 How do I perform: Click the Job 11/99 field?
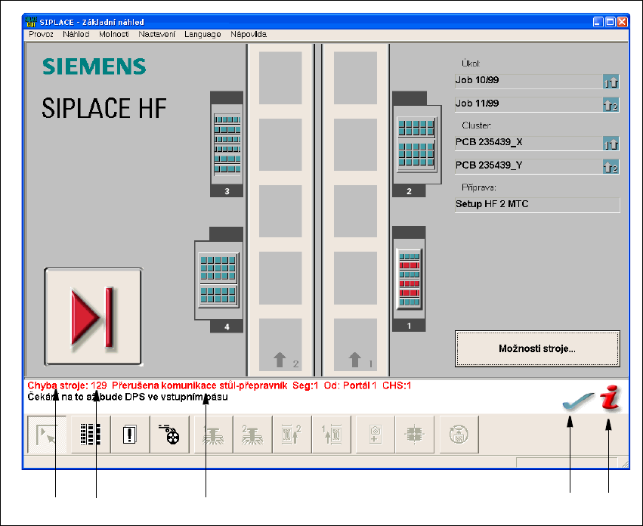click(x=527, y=104)
